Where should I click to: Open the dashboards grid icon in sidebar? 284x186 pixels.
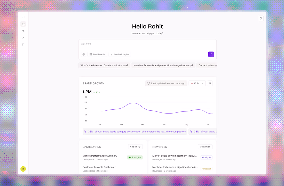pyautogui.click(x=23, y=31)
